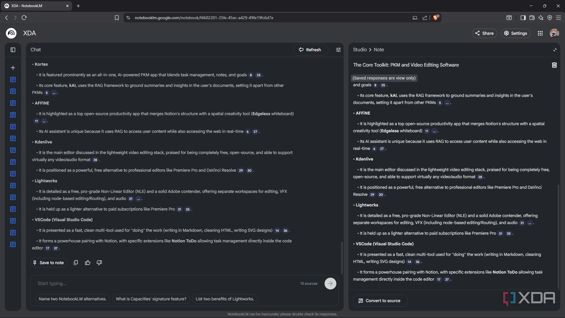Give thumbs down to the response
565x318 pixels.
coord(99,263)
